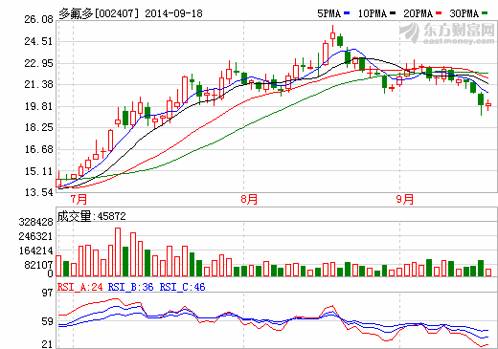Click the 10PMA legend label
This screenshot has height=349, width=498.
pos(373,13)
